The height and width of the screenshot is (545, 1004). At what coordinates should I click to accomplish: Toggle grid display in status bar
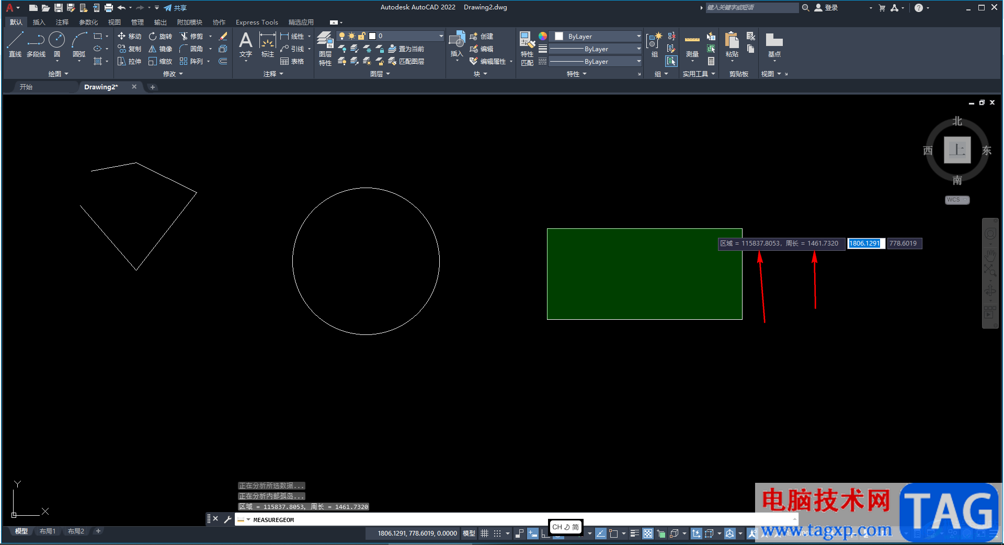(x=484, y=534)
